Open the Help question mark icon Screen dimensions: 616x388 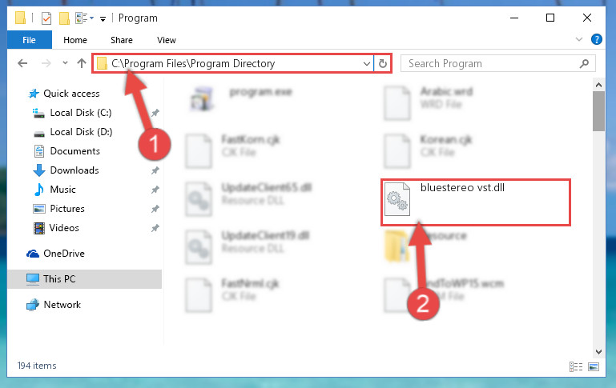[596, 39]
